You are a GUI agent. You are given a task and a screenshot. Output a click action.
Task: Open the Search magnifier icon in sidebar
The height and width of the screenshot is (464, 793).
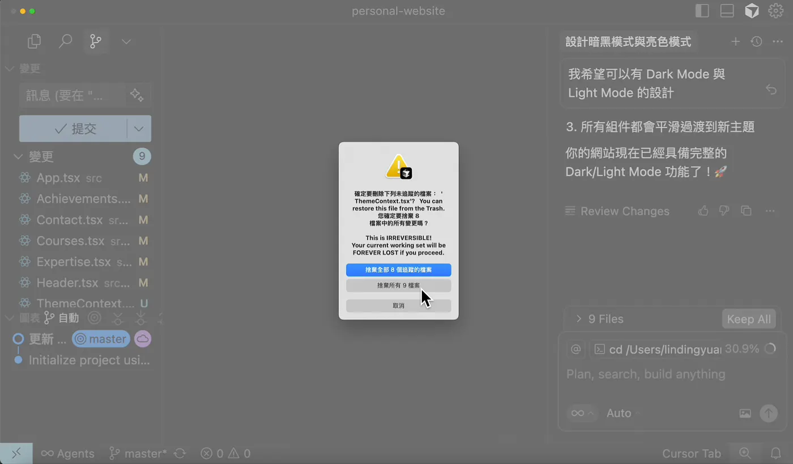click(x=65, y=41)
